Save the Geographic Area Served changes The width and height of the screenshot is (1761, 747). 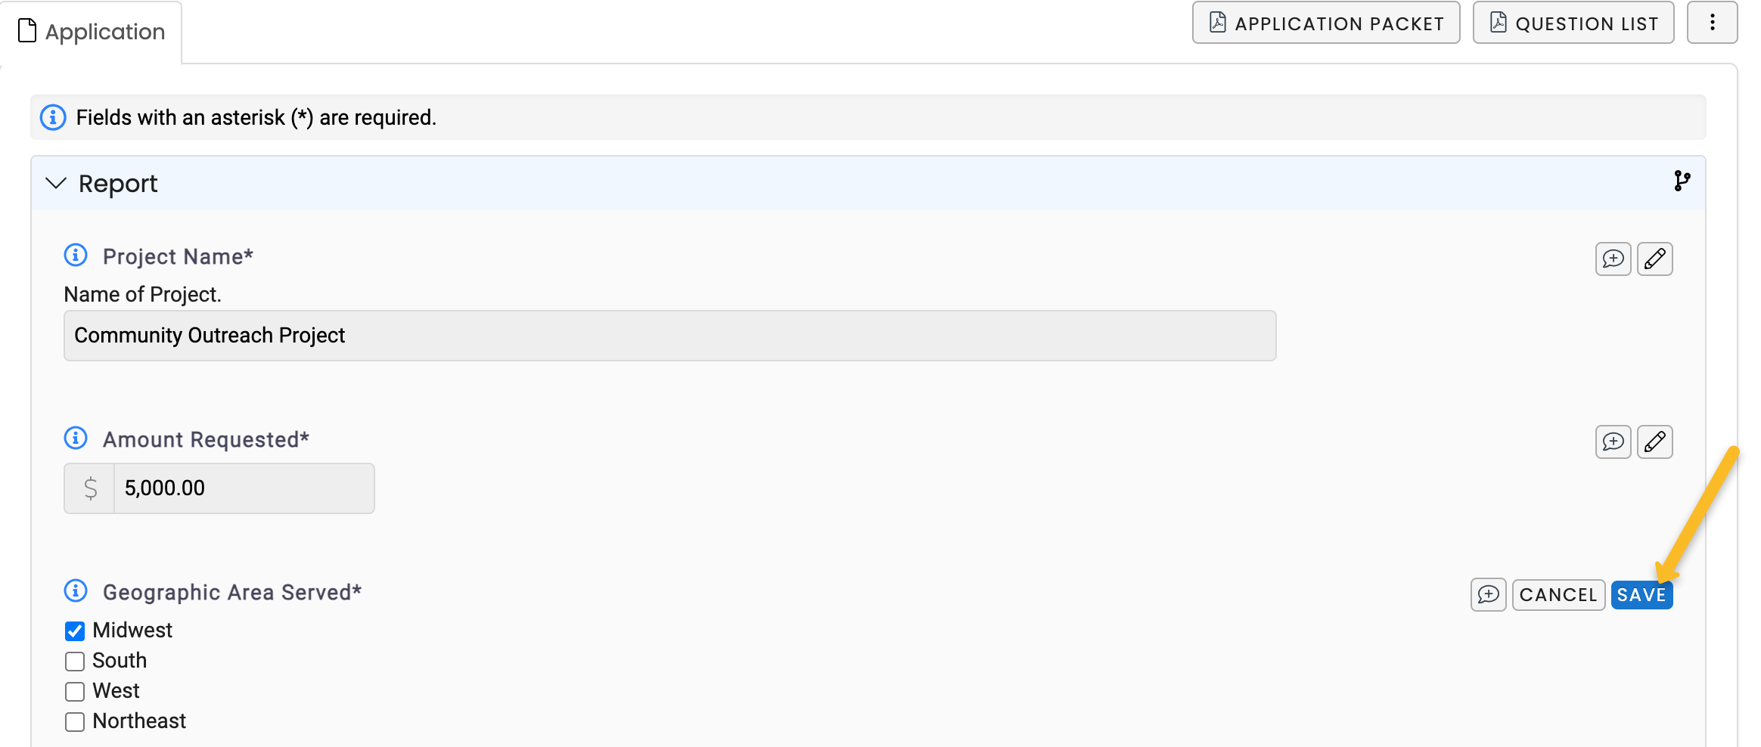click(x=1641, y=595)
